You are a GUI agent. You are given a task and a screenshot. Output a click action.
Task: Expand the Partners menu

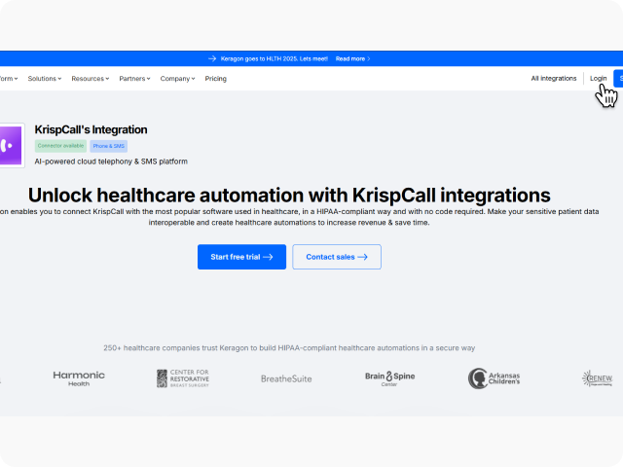click(x=134, y=79)
